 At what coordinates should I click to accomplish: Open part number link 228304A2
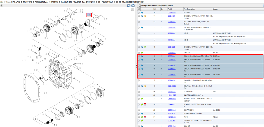click(x=172, y=110)
